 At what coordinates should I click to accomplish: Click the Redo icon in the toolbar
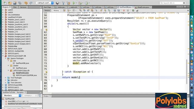pos(31,3)
